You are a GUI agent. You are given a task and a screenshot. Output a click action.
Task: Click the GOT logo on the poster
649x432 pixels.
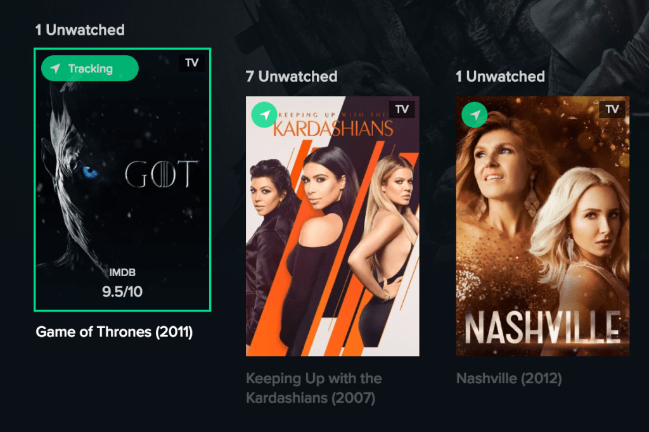point(162,174)
